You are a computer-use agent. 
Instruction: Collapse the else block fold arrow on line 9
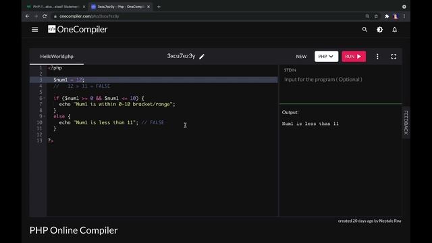[x=45, y=116]
